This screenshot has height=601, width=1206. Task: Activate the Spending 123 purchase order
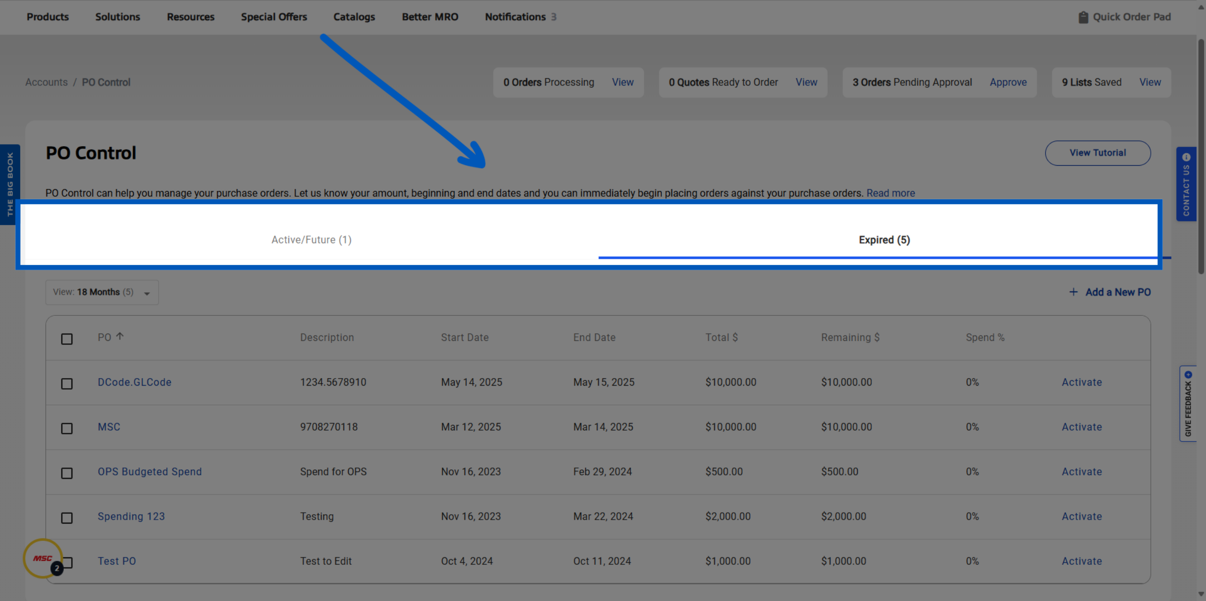[x=1081, y=516]
